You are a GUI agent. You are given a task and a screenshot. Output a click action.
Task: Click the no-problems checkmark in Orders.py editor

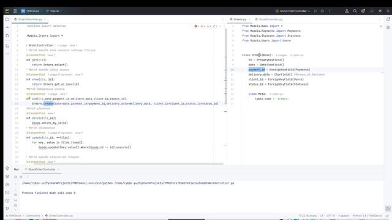pos(381,26)
